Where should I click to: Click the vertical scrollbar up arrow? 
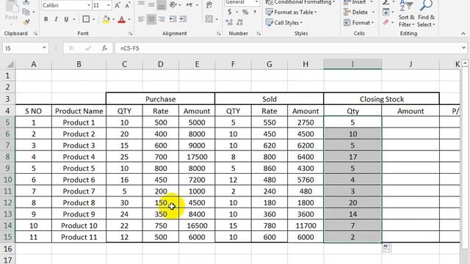pos(465,63)
